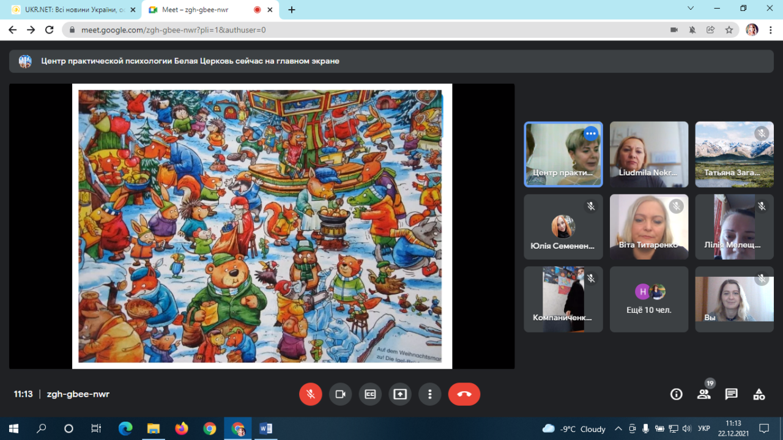This screenshot has height=440, width=783.
Task: Open the Chrome three-dot menu
Action: pyautogui.click(x=770, y=29)
